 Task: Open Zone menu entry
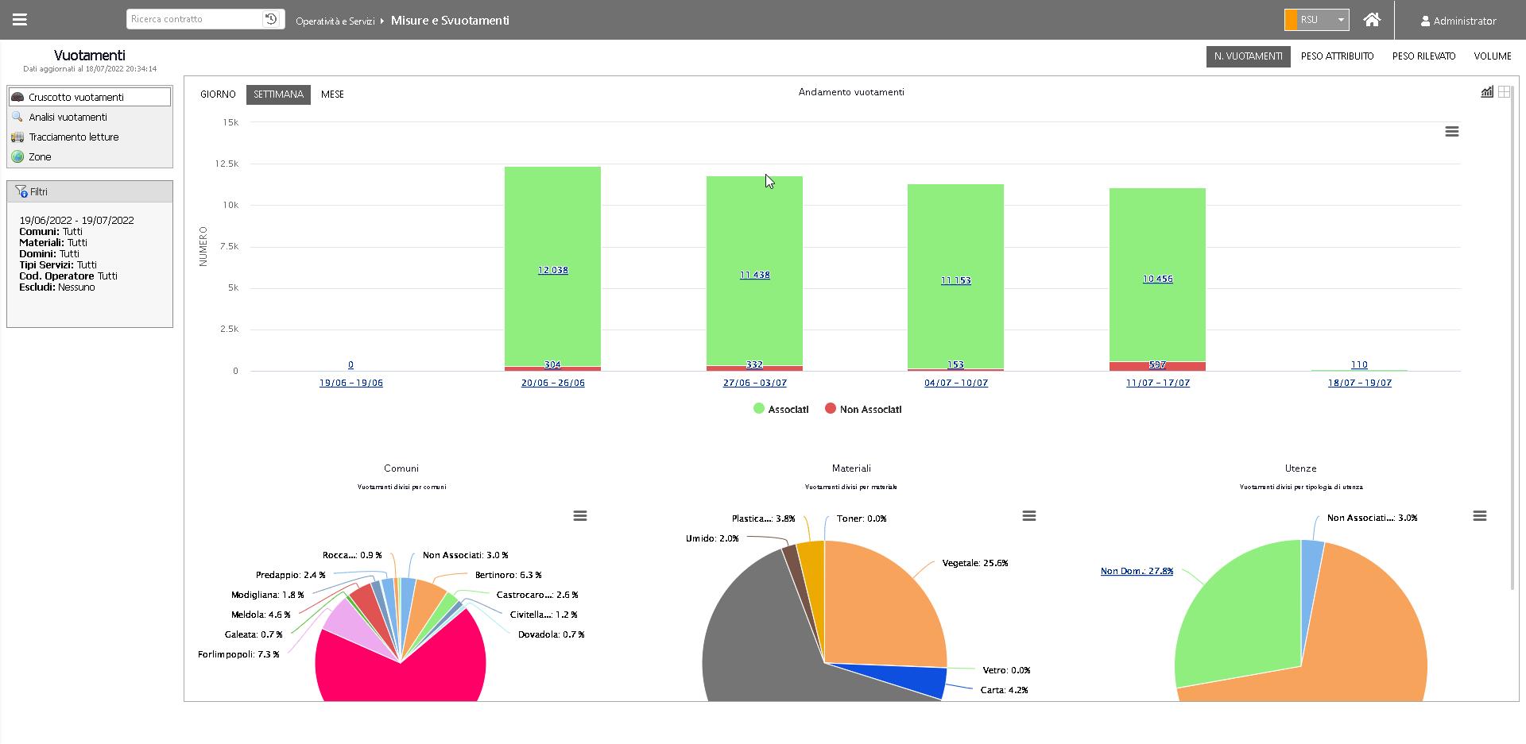coord(90,156)
